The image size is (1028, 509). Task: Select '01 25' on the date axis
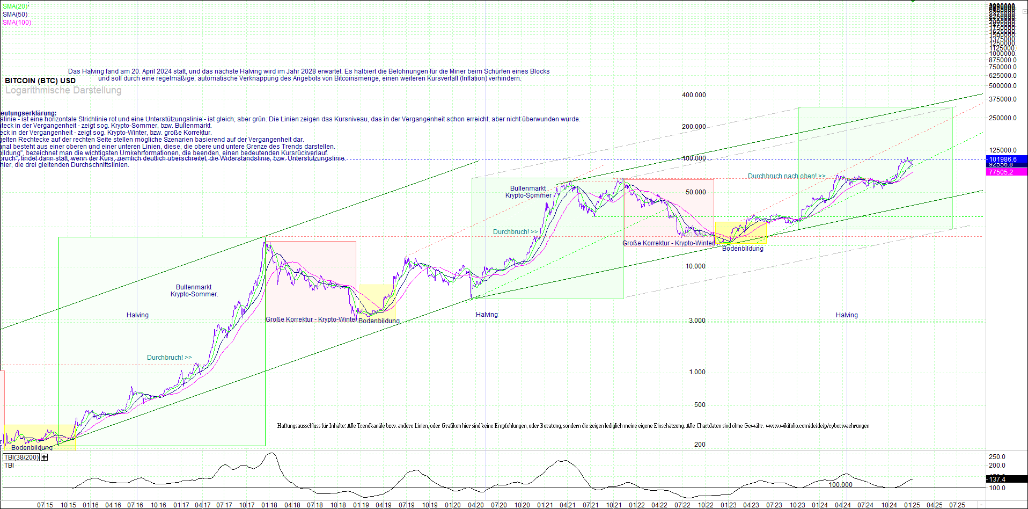point(910,505)
